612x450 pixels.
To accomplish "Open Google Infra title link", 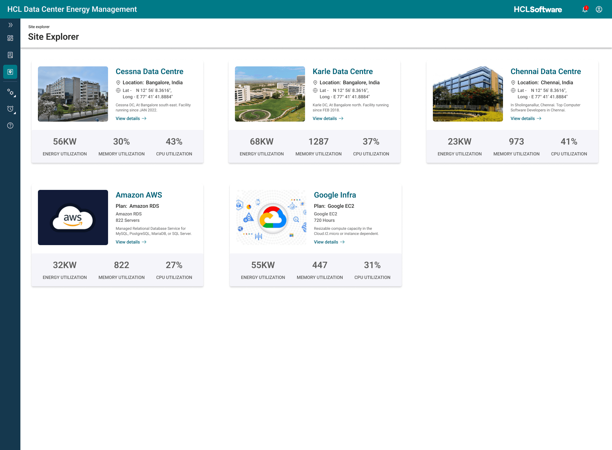I will click(335, 195).
